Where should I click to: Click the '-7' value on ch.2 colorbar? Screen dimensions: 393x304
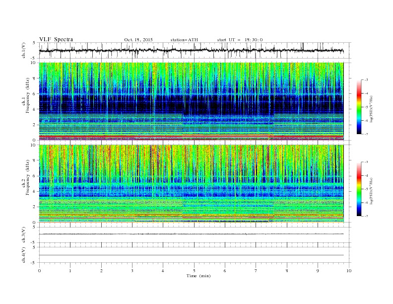[x=366, y=216]
